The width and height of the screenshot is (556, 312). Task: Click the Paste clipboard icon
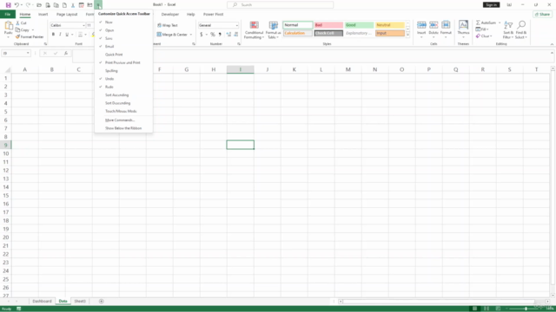coord(8,26)
